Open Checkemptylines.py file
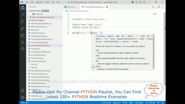Screen dimensions: 185x104 [x=39, y=36]
